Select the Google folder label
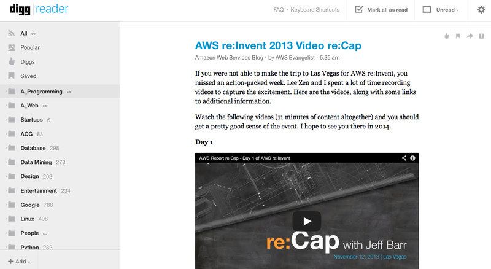This screenshot has height=269, width=491. (30, 205)
